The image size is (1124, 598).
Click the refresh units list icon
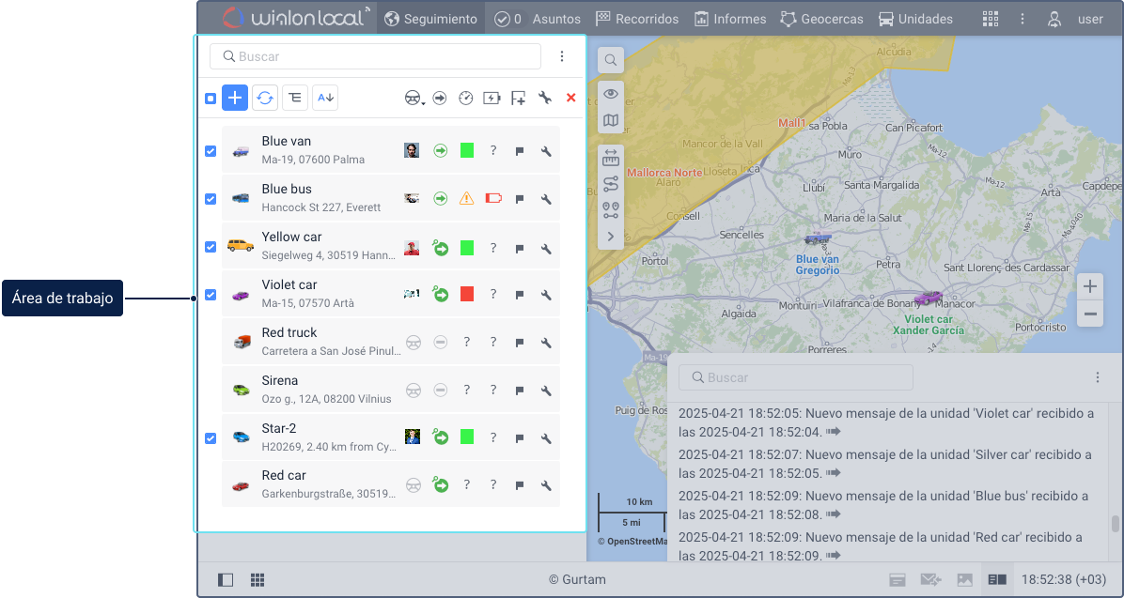pos(265,99)
